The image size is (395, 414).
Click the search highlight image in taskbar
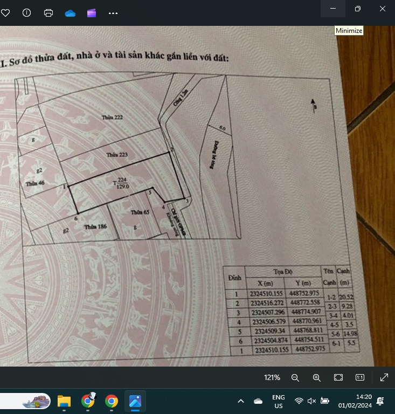(37, 401)
